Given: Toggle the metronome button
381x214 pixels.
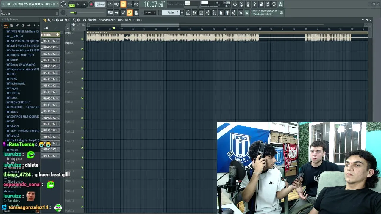Looking at the screenshot, I should pyautogui.click(x=110, y=4).
